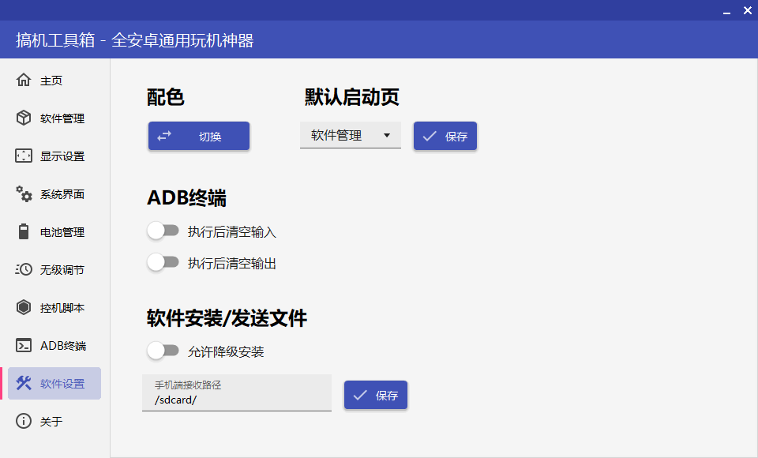Click the 软件安装/发送文件 heading
This screenshot has width=758, height=458.
coord(227,318)
